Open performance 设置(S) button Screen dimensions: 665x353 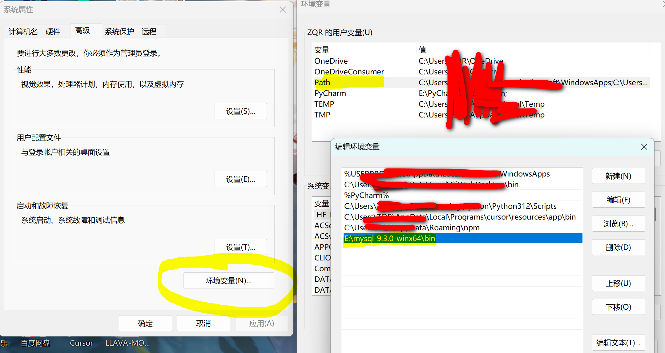tap(240, 111)
